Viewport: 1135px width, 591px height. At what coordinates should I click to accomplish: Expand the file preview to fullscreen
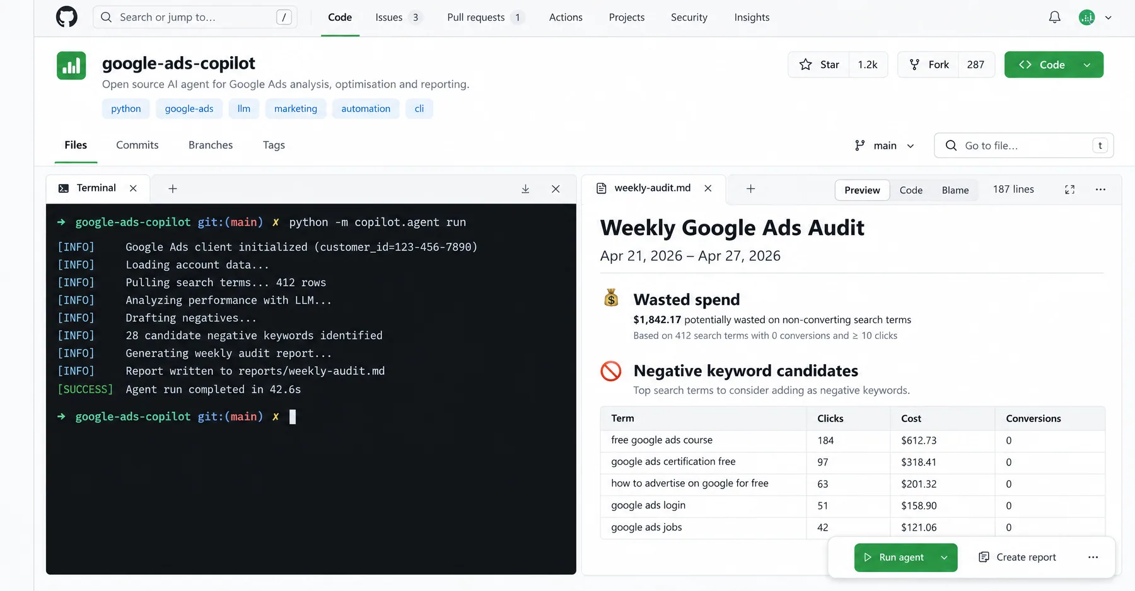click(1069, 190)
